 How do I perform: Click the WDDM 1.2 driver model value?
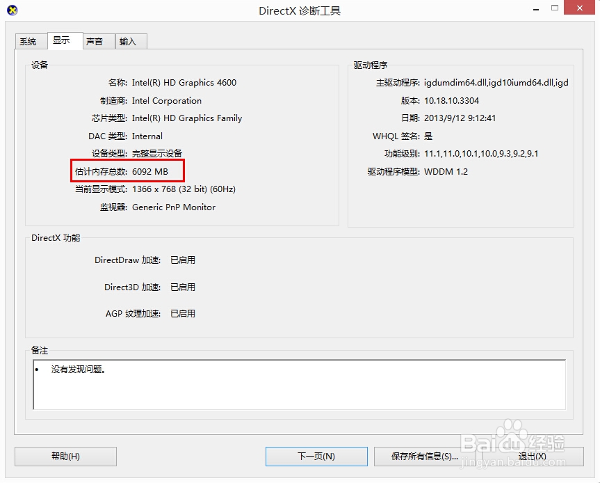tap(446, 172)
